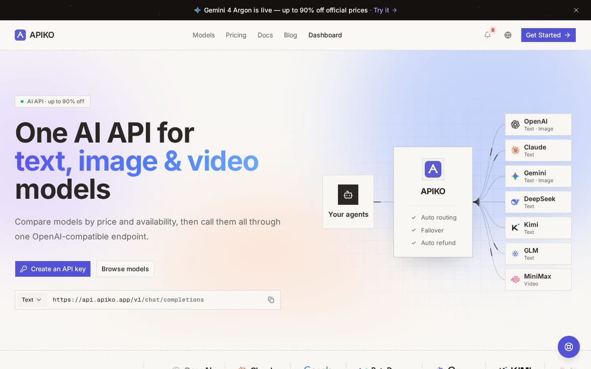591x369 pixels.
Task: Go to Dashboard nav item
Action: (325, 35)
